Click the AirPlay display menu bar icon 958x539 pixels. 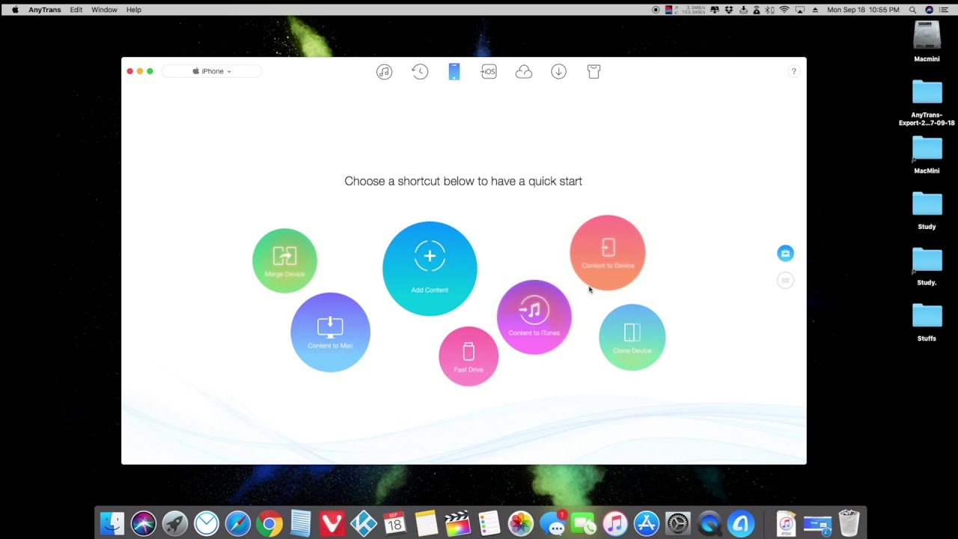[x=800, y=10]
